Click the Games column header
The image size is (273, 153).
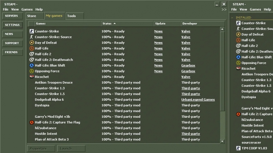(x=67, y=23)
